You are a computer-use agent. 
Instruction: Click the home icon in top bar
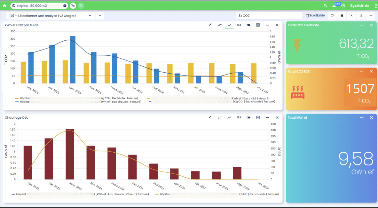[4, 5]
